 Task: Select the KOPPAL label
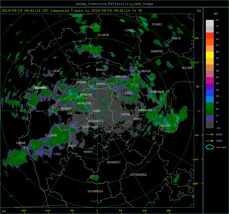(126, 115)
